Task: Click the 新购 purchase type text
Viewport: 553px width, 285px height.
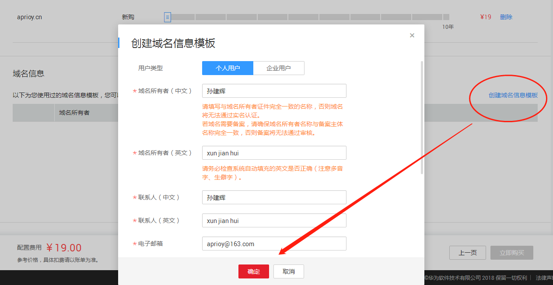Action: tap(128, 17)
